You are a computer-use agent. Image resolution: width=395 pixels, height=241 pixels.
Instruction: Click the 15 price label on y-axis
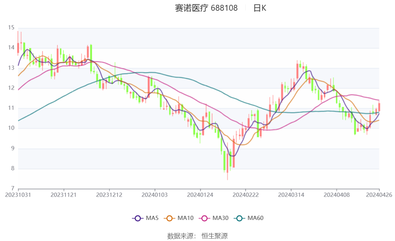11,28
